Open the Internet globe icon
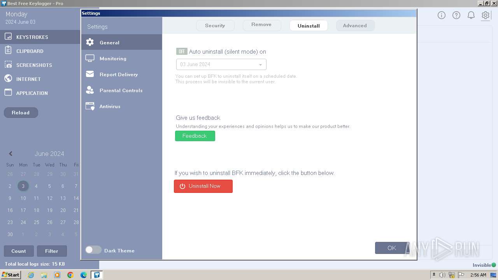 click(x=8, y=78)
